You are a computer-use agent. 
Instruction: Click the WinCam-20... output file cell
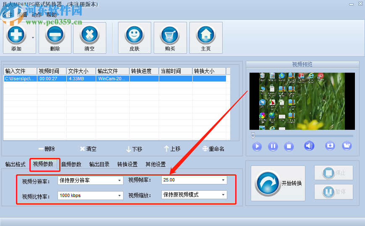113,79
